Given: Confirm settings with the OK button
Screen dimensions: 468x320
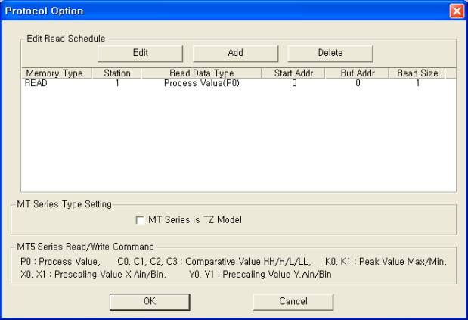Looking at the screenshot, I should point(150,301).
